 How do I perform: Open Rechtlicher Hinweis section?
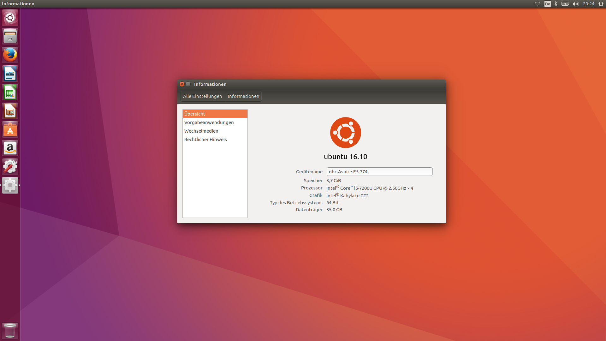(x=205, y=140)
